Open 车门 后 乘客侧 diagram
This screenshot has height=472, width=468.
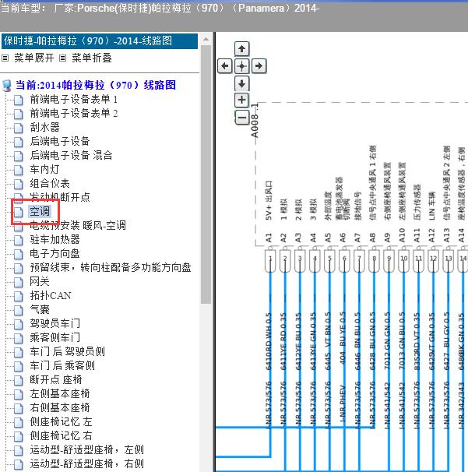point(62,366)
